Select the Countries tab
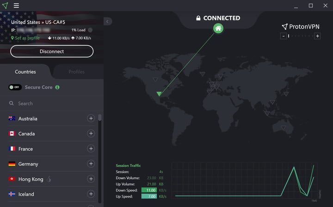 (x=25, y=72)
